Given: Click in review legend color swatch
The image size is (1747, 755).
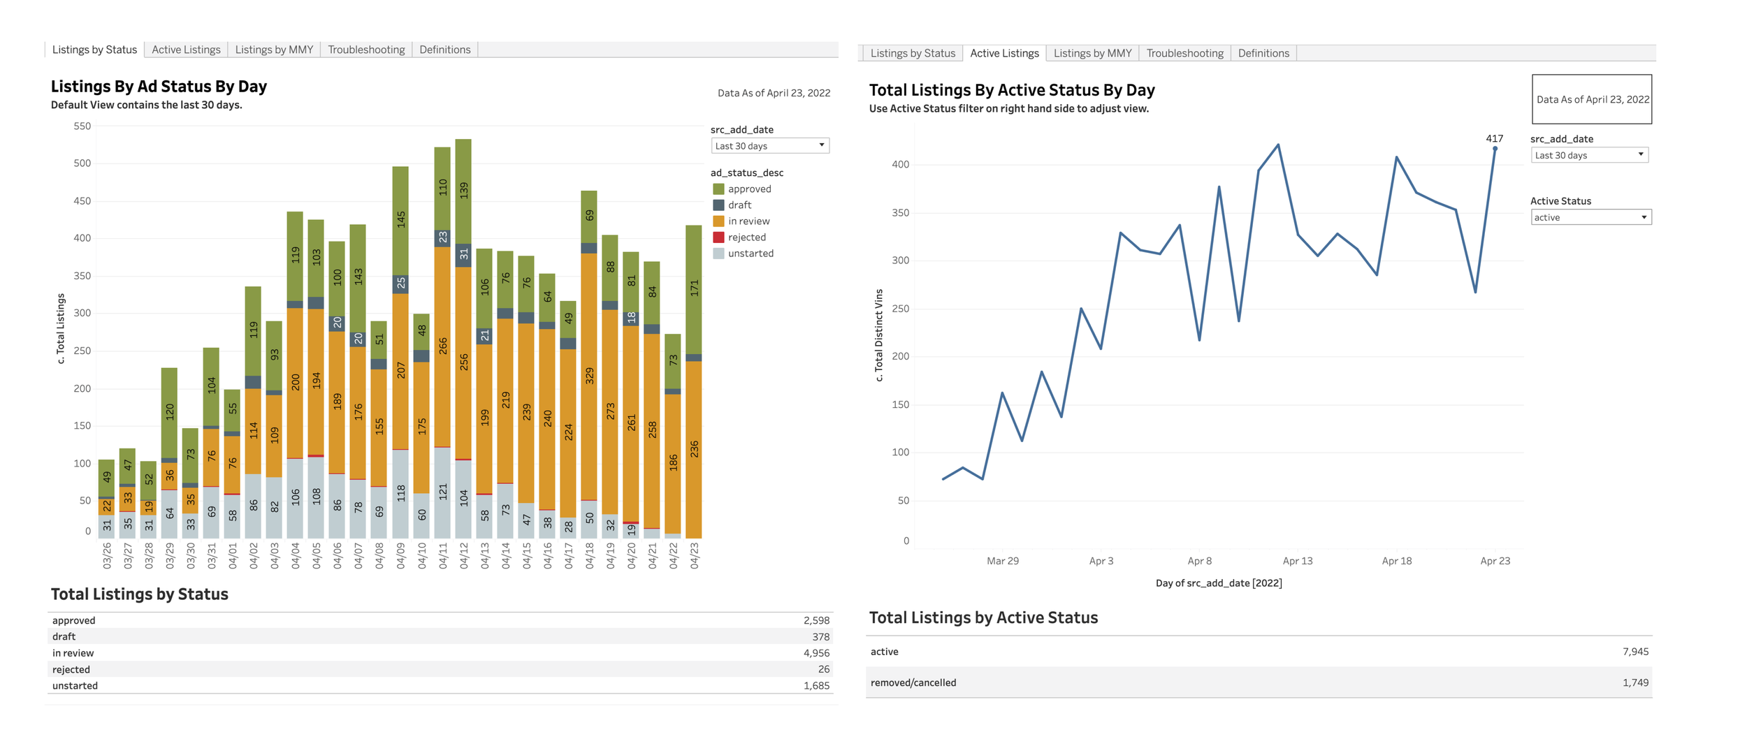Looking at the screenshot, I should (x=718, y=221).
